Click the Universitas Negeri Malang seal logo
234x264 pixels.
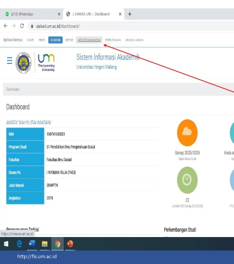click(23, 63)
